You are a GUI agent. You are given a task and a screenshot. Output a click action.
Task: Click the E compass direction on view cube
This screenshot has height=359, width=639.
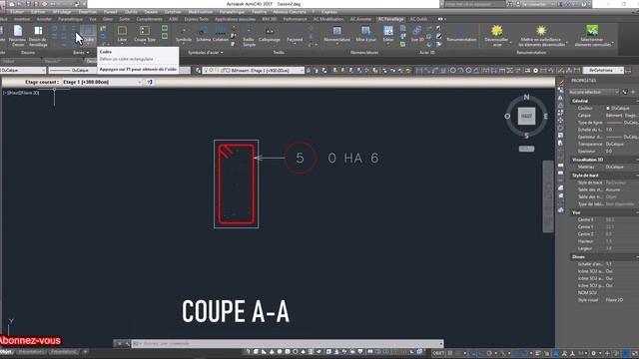click(546, 116)
